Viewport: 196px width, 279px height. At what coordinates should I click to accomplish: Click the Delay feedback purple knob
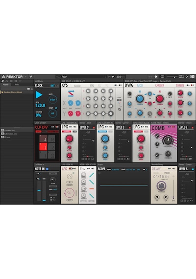(161, 186)
